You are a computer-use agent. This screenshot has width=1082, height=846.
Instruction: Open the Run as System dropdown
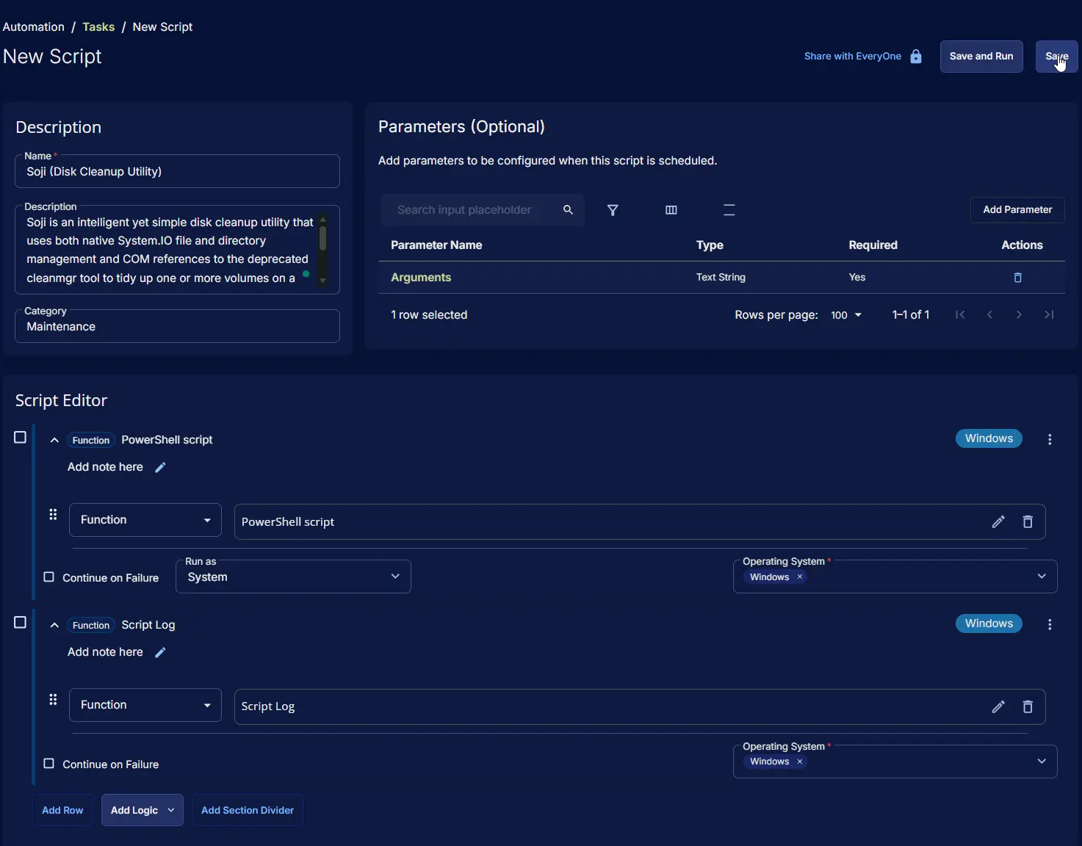(293, 577)
